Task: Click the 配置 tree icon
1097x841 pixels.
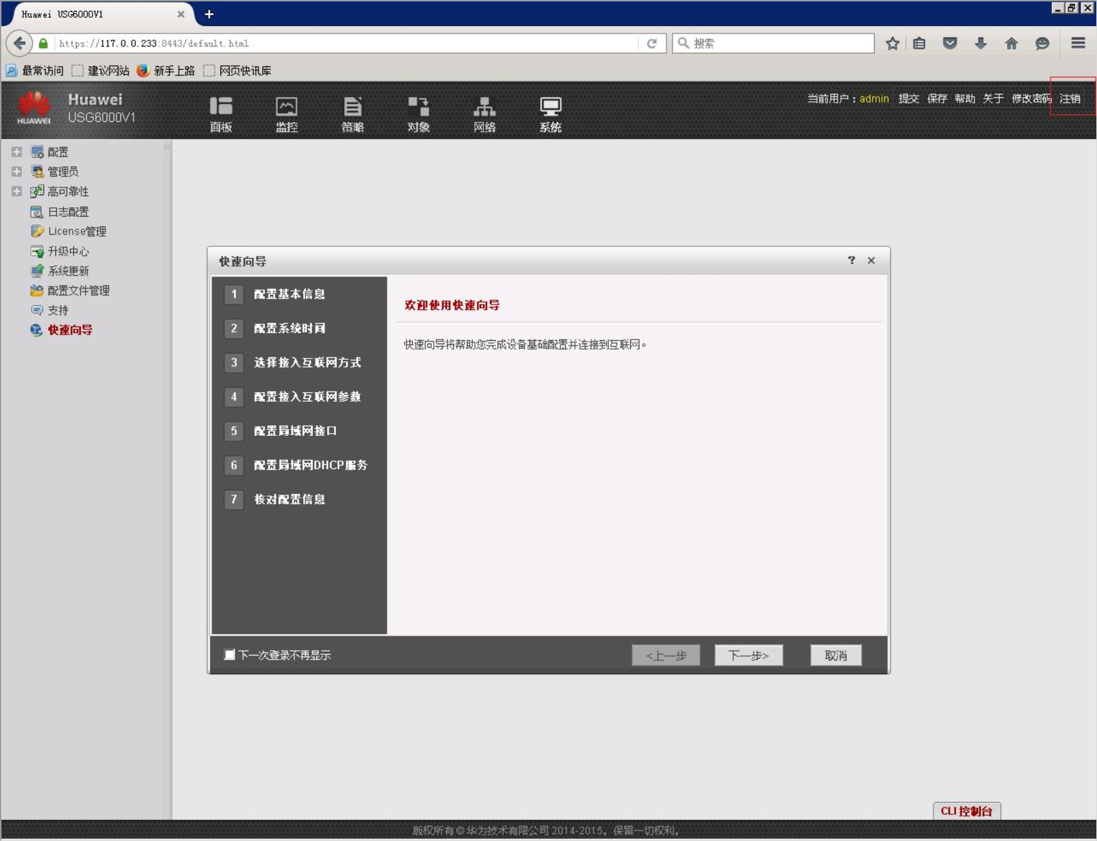Action: (x=37, y=152)
